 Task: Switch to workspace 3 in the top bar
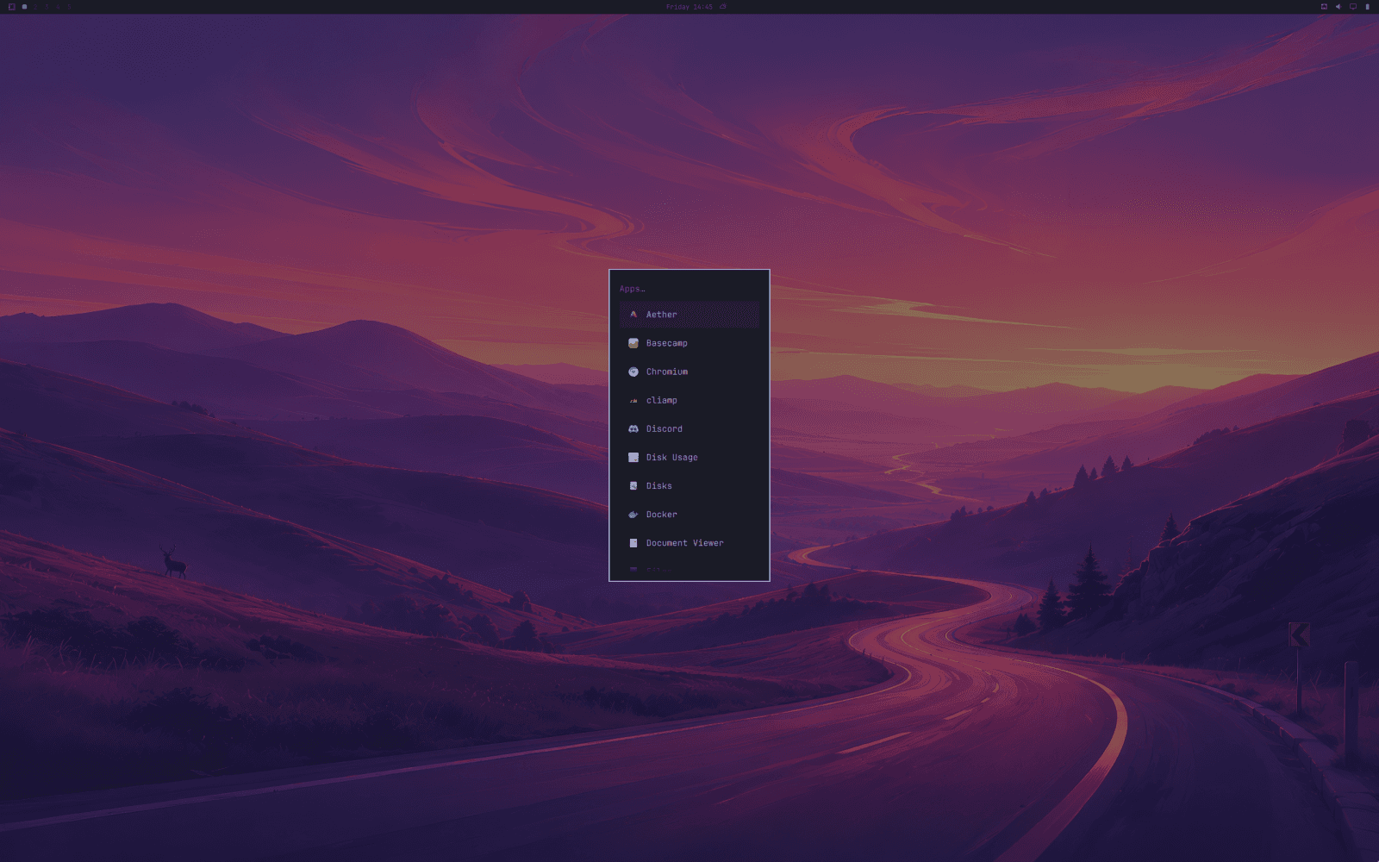pyautogui.click(x=47, y=7)
